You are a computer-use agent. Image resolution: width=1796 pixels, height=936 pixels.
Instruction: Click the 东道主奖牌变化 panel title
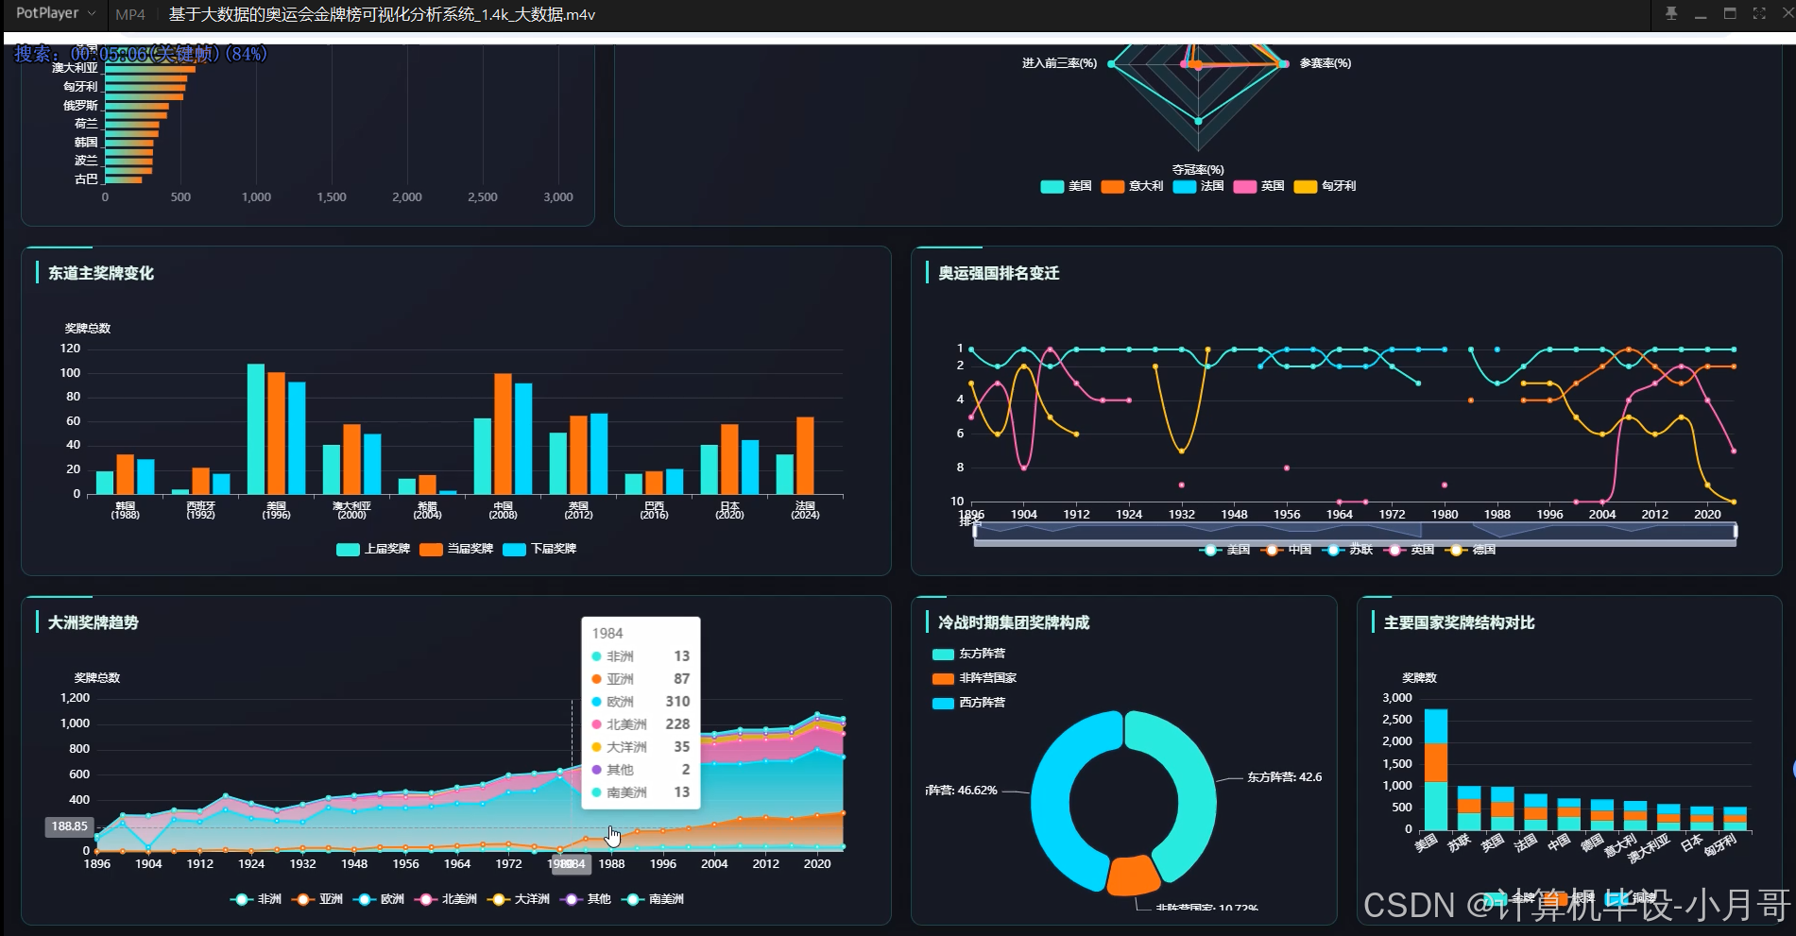(x=101, y=273)
